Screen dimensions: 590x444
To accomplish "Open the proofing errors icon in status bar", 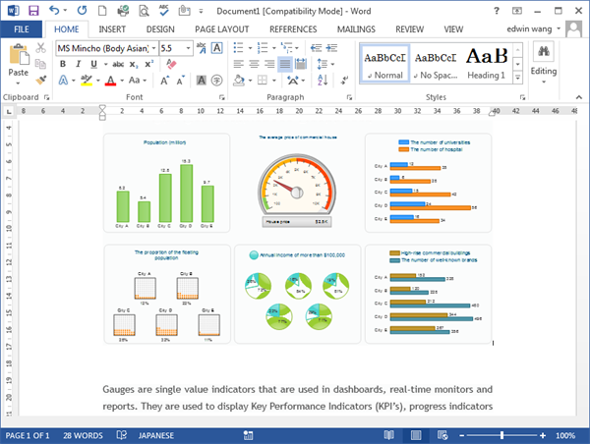I will click(118, 435).
